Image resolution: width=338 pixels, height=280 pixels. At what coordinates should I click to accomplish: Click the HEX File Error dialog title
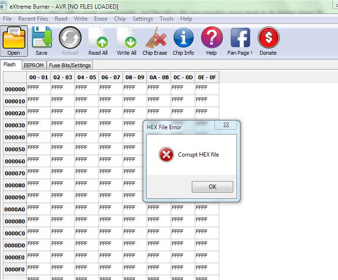(x=164, y=127)
